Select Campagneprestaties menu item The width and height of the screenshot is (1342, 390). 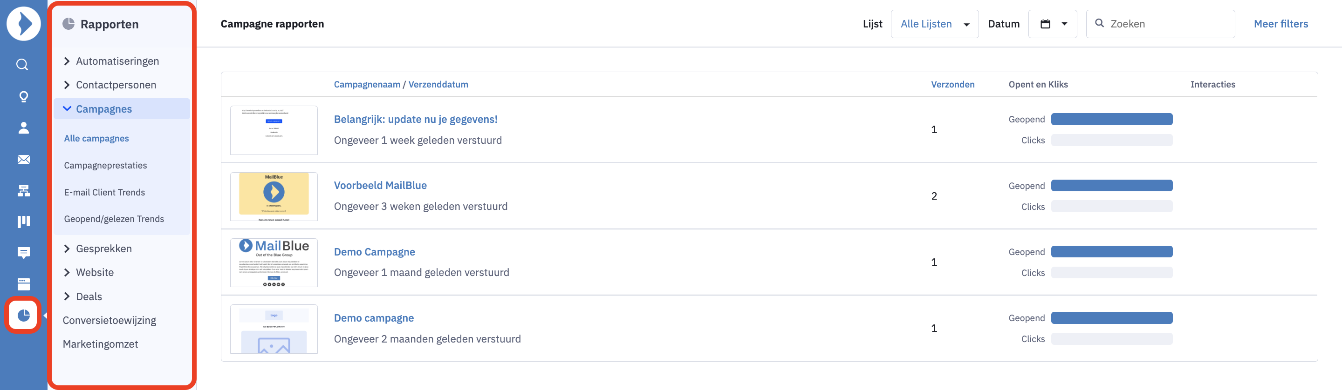pyautogui.click(x=105, y=165)
